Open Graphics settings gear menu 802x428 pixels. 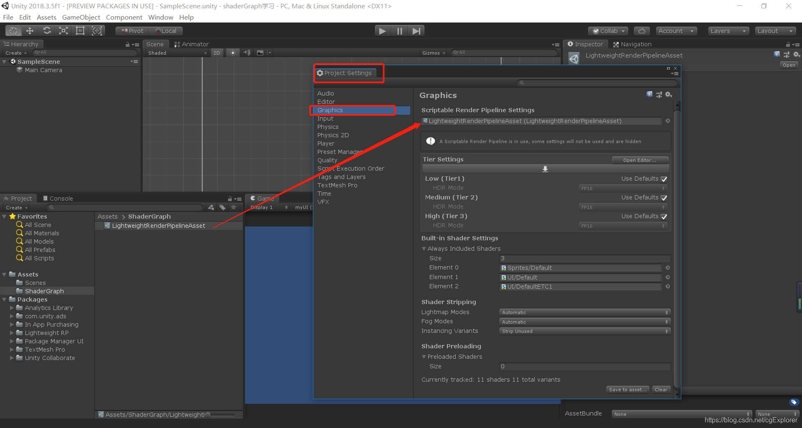668,95
